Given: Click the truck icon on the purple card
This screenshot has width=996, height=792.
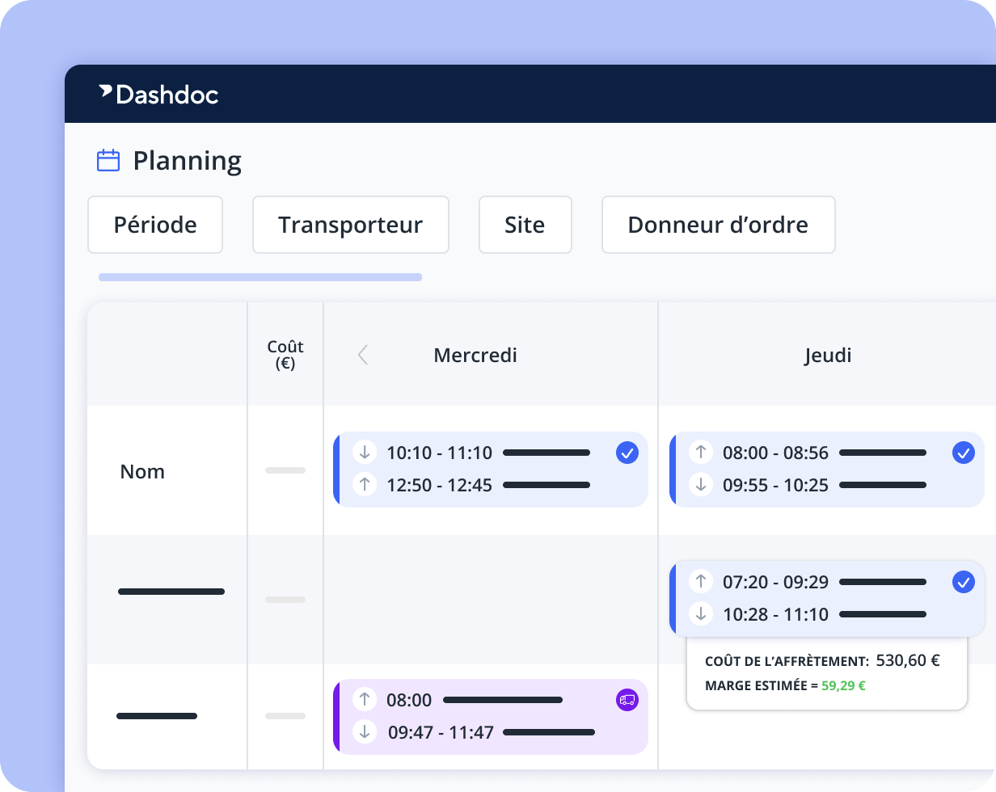Looking at the screenshot, I should (x=627, y=699).
